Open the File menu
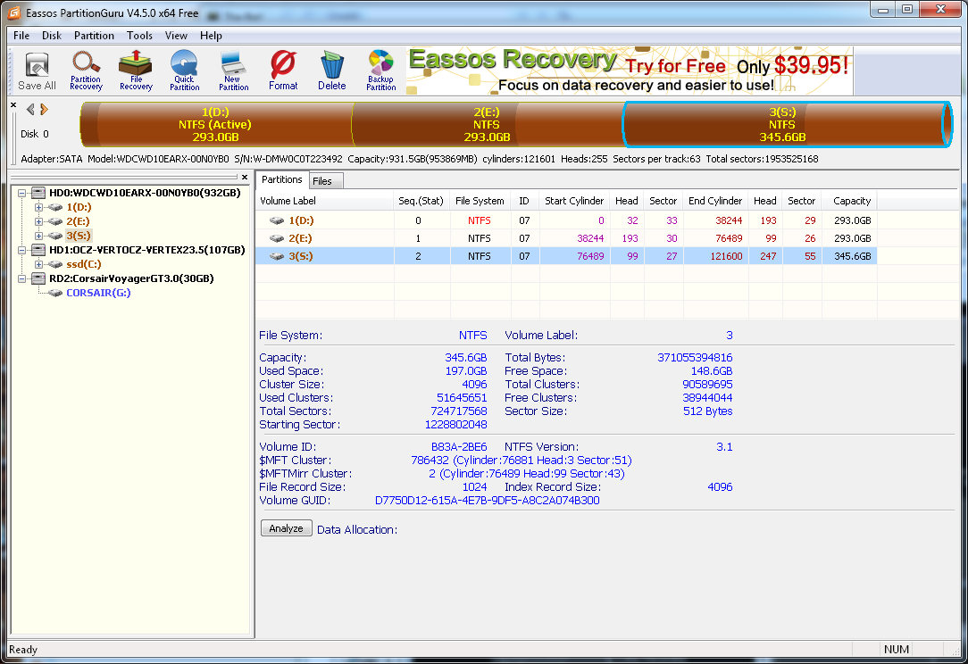Image resolution: width=968 pixels, height=664 pixels. (21, 35)
